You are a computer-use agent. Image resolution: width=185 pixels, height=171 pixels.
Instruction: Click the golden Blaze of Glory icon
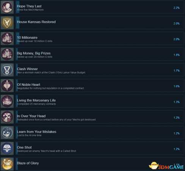pyautogui.click(x=7, y=164)
